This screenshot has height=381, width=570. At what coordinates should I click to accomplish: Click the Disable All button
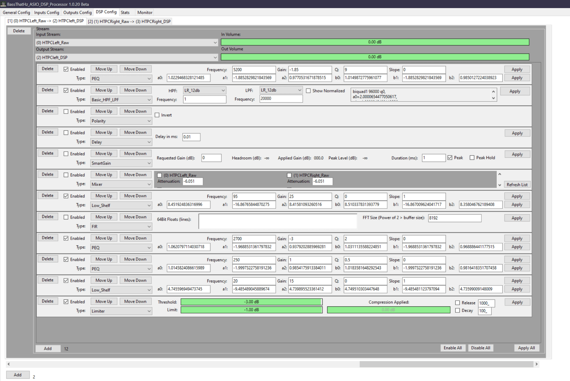(481, 348)
